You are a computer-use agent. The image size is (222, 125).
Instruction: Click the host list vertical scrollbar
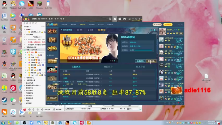pos(156,79)
